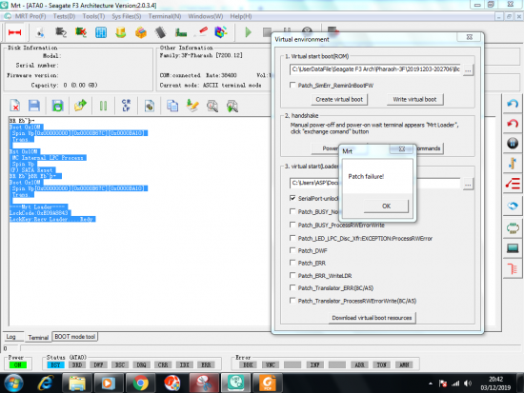This screenshot has height=393, width=524.
Task: Open the MRT Pro(F) menu
Action: tap(30, 16)
